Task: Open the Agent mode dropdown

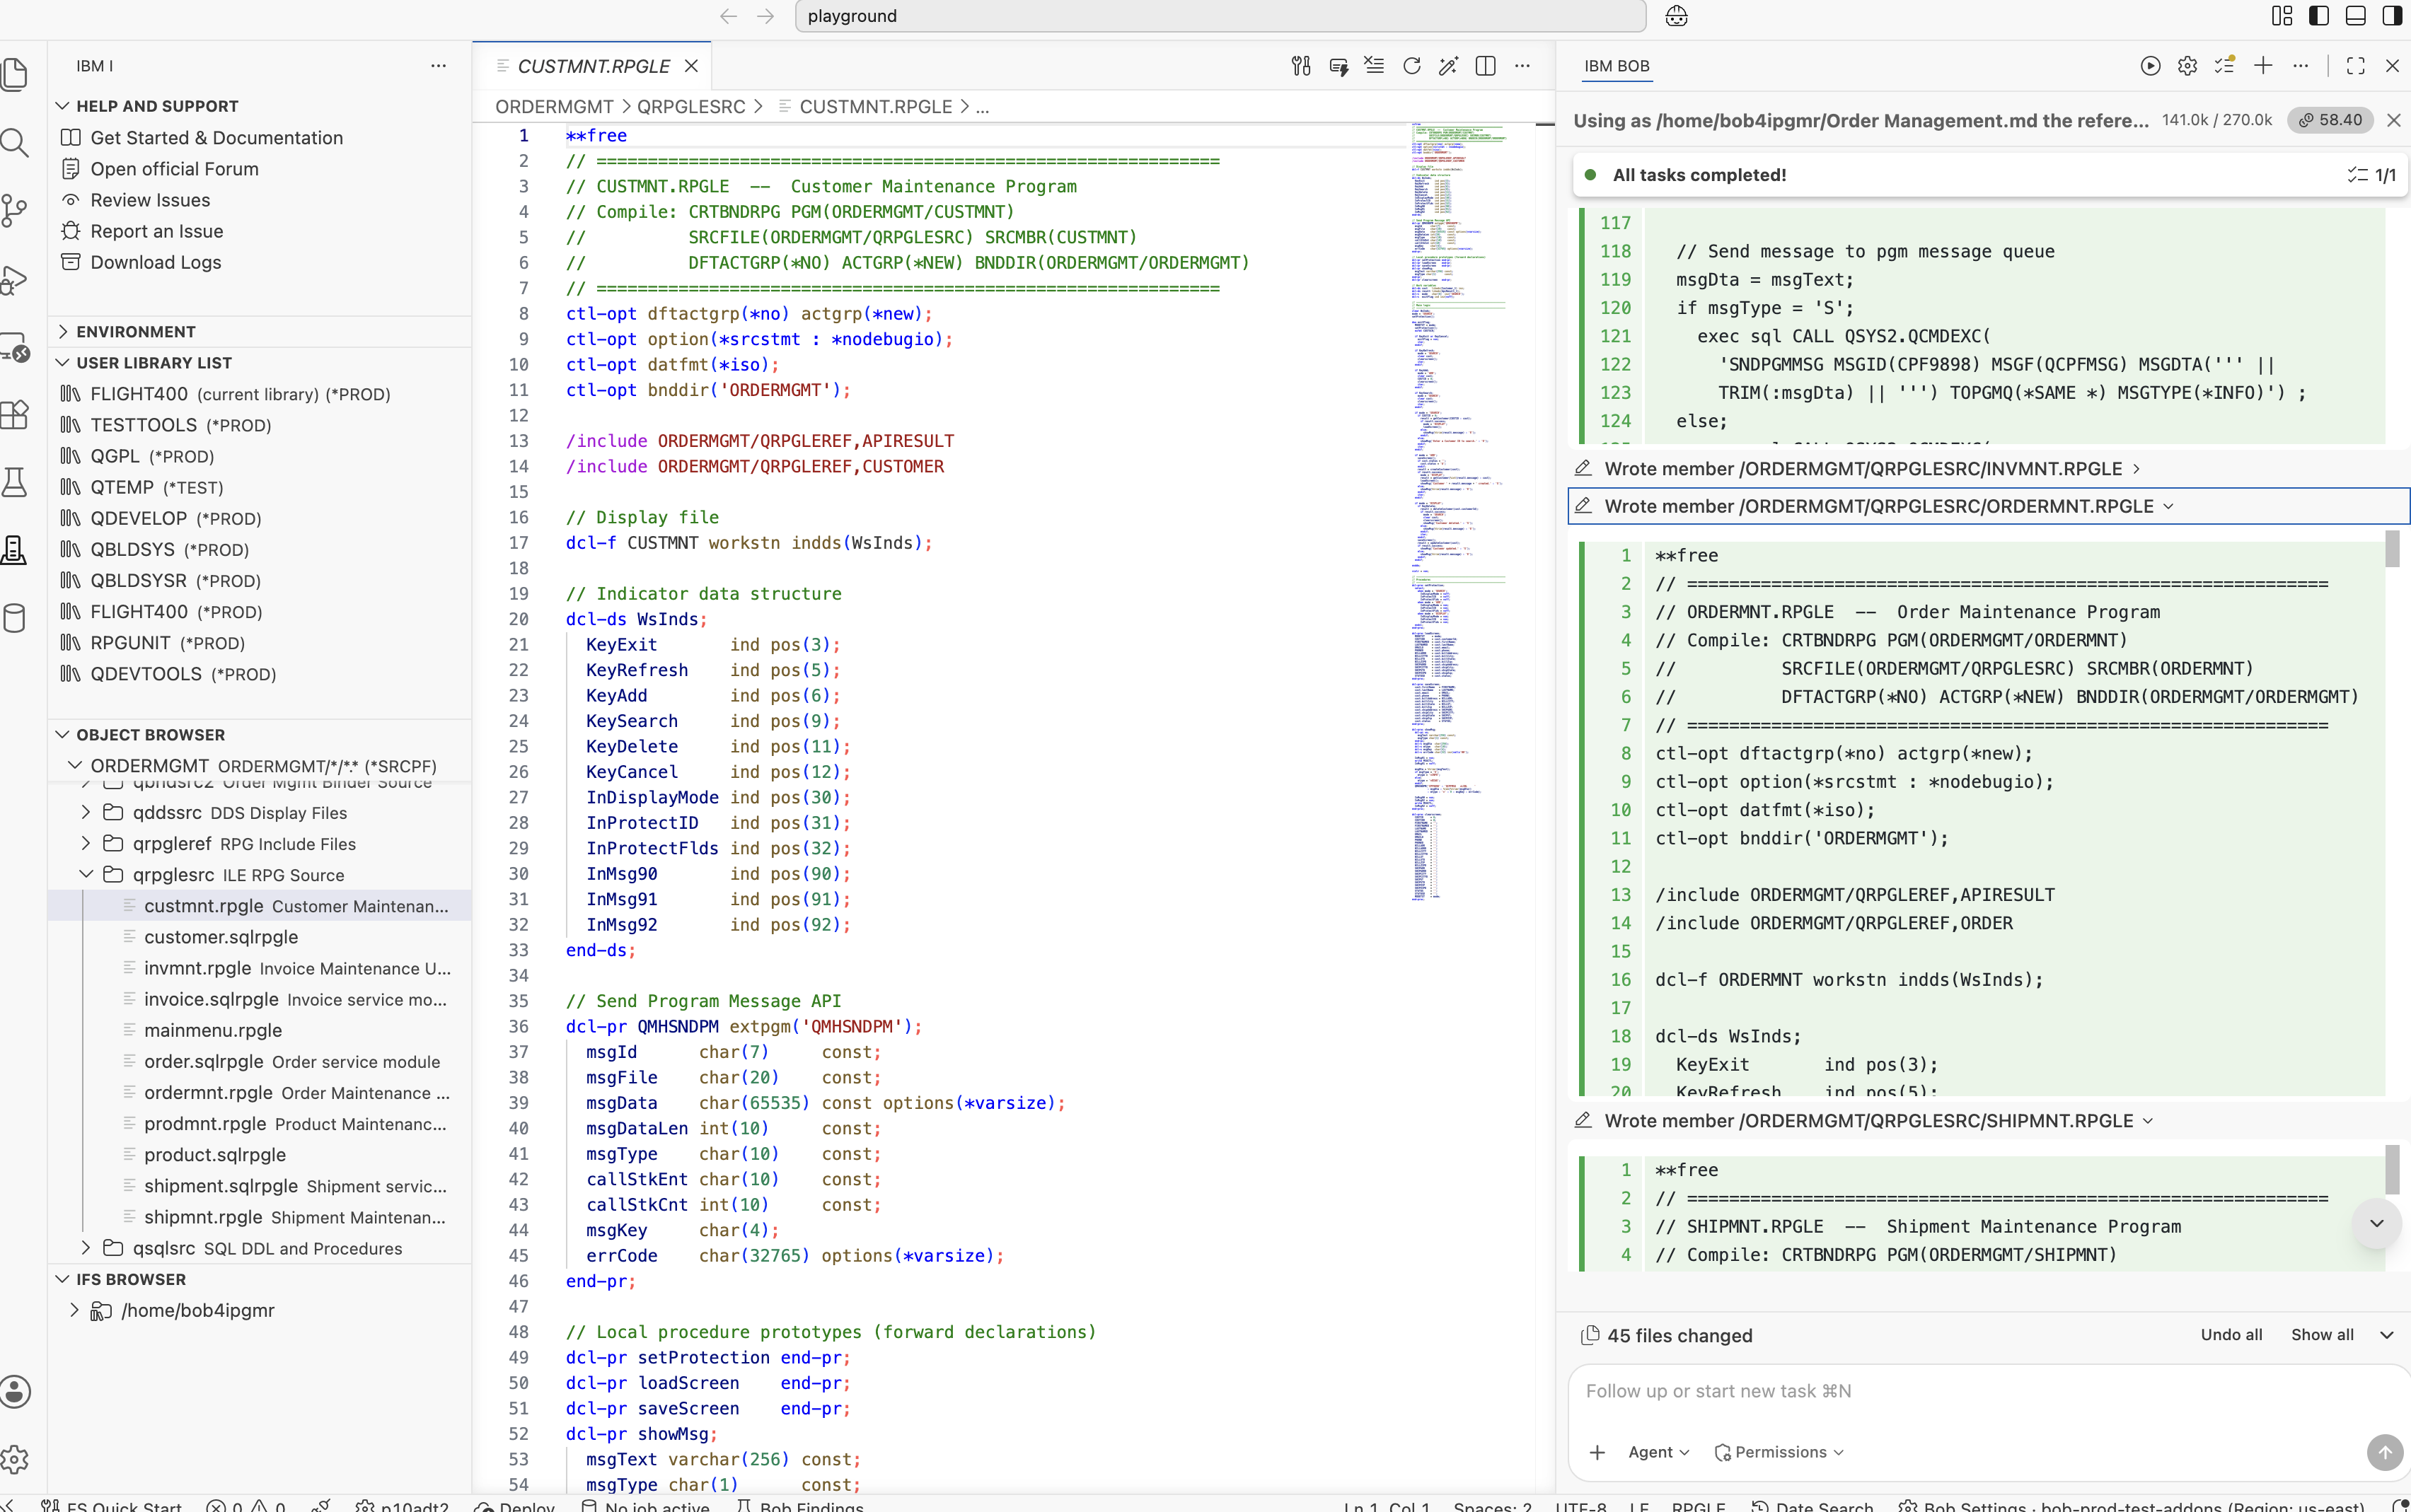Action: click(x=1659, y=1452)
